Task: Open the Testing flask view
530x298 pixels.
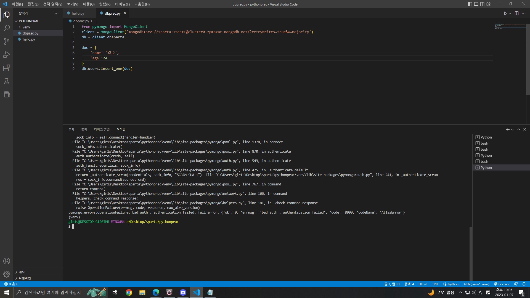Action: 7,81
